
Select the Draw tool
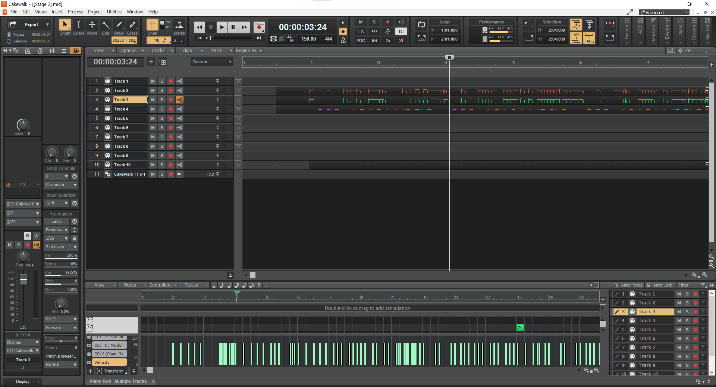119,25
